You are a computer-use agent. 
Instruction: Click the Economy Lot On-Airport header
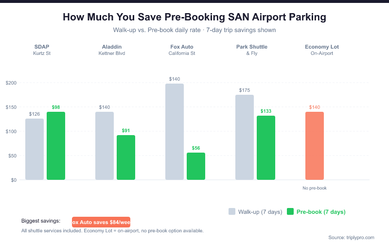click(322, 50)
